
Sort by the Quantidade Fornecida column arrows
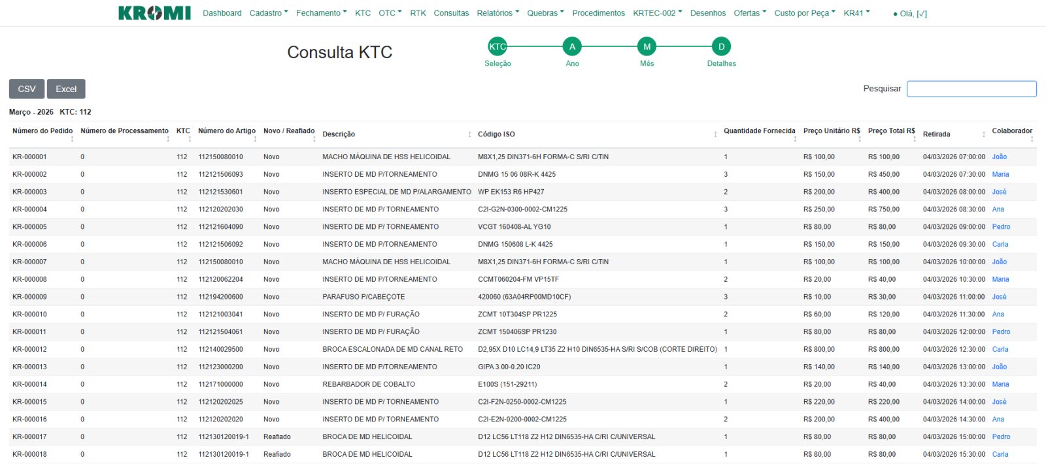(795, 138)
